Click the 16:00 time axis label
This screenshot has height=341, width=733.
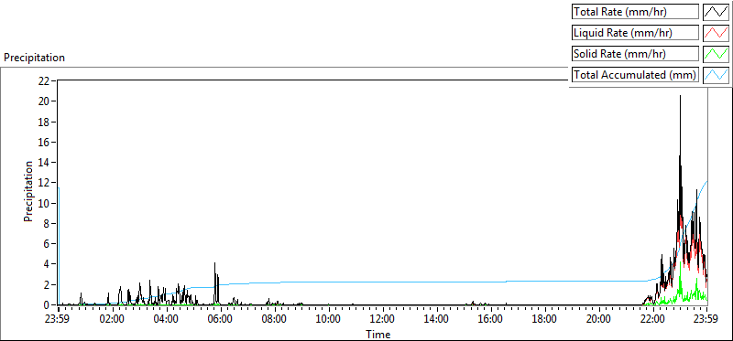(x=491, y=320)
